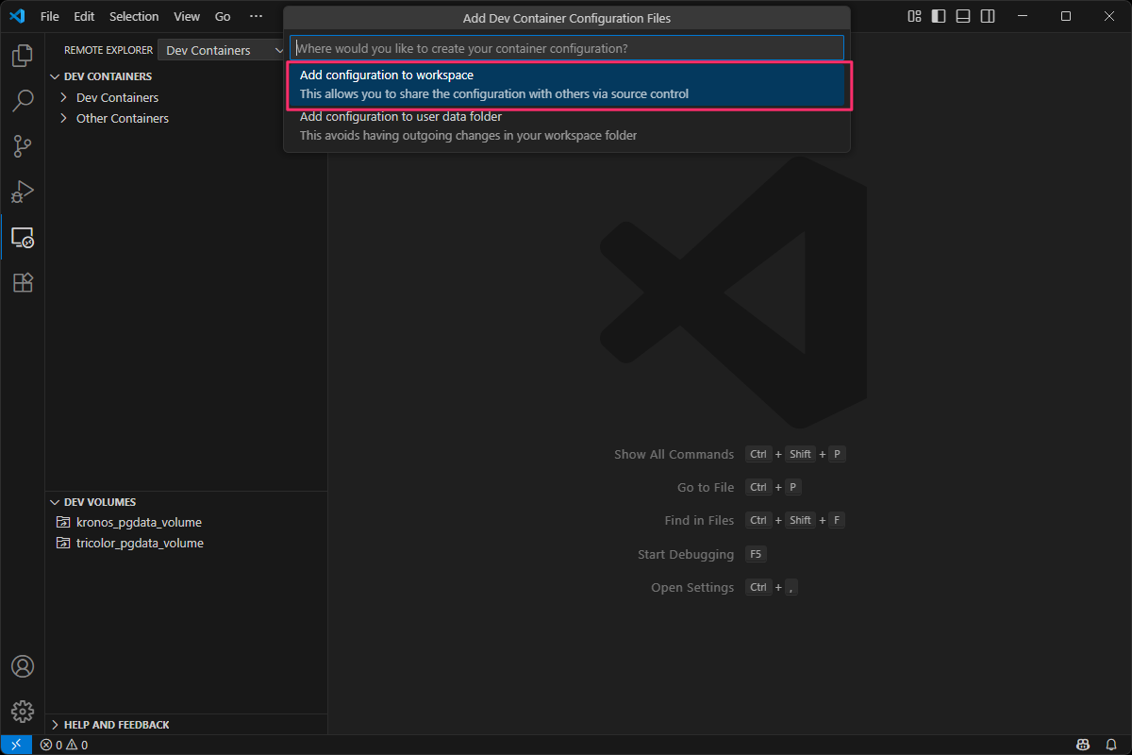
Task: Choose Add configuration to workspace
Action: [569, 85]
